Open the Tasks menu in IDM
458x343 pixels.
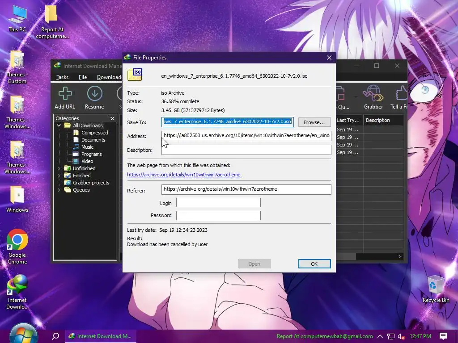coord(62,77)
